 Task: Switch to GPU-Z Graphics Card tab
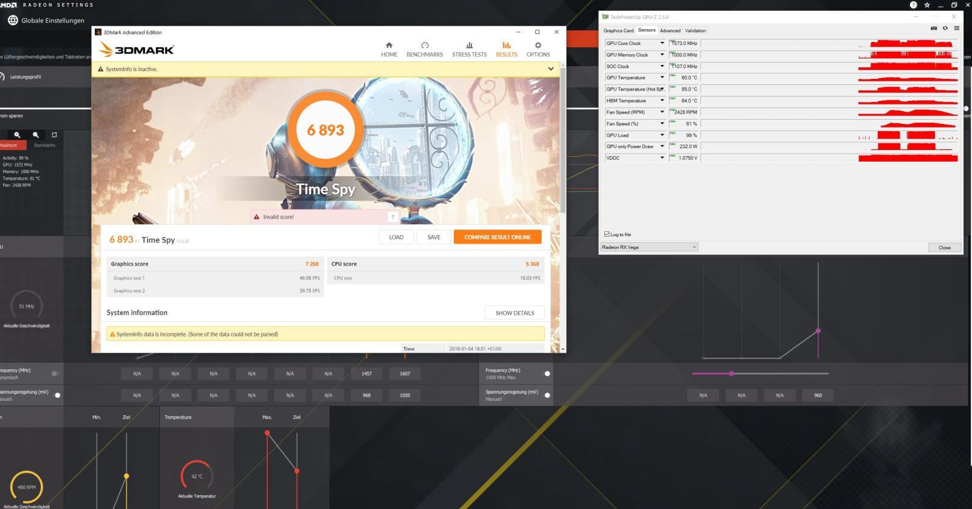tap(618, 30)
